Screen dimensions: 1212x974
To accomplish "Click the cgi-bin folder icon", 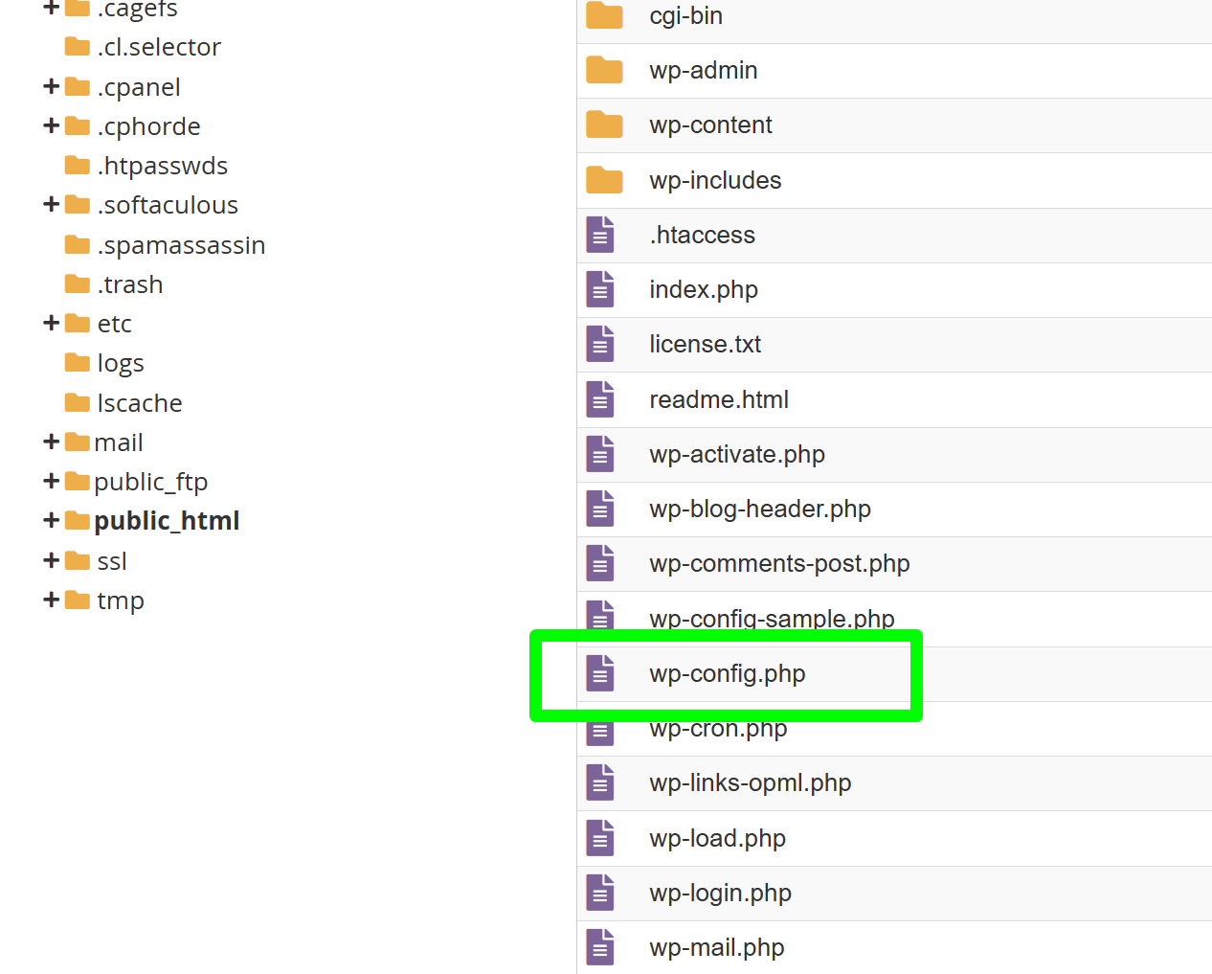I will click(x=604, y=15).
